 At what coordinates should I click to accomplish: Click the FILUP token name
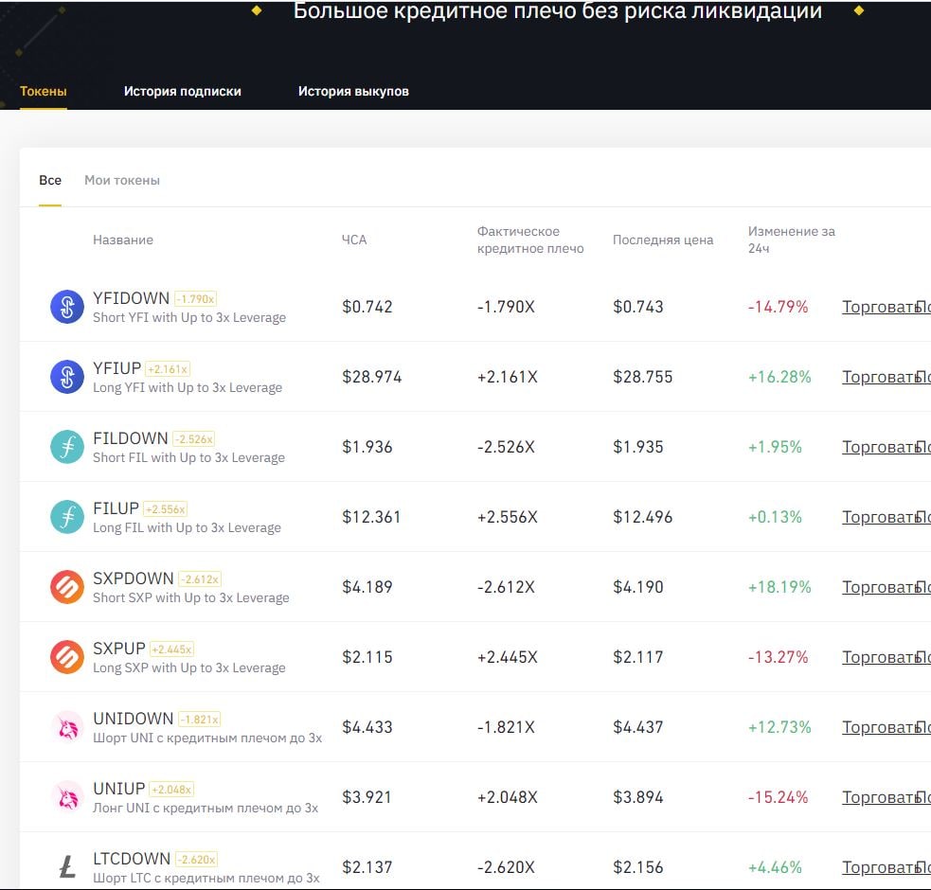point(116,508)
